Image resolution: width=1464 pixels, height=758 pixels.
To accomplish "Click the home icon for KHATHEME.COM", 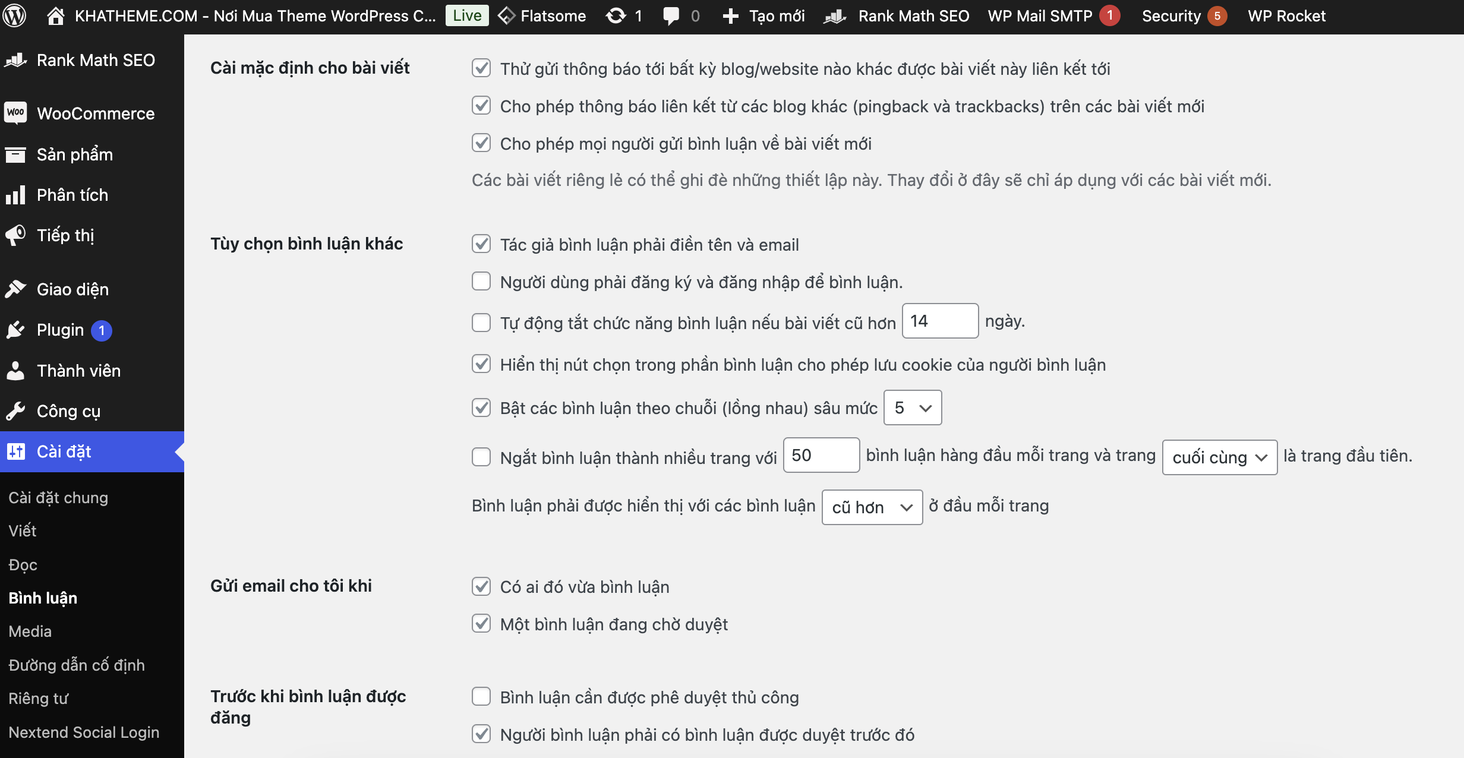I will (55, 16).
